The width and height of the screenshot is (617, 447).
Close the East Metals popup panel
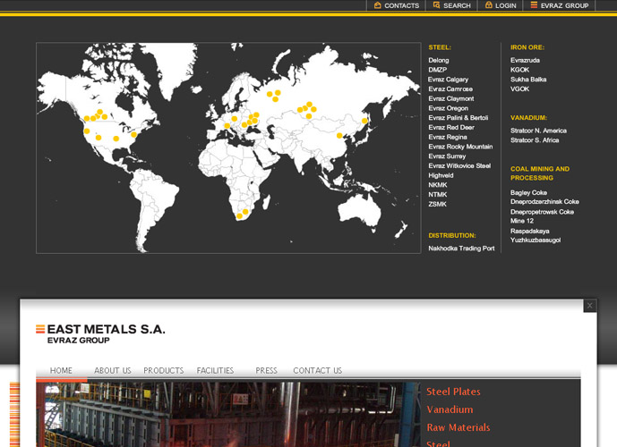pyautogui.click(x=589, y=305)
